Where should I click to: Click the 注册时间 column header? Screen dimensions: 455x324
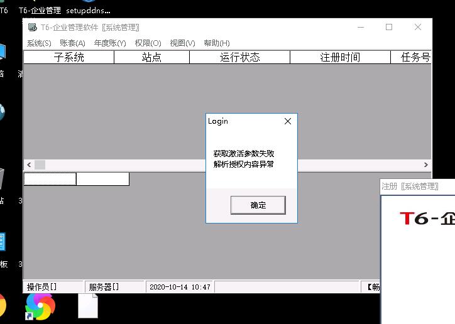(x=340, y=57)
